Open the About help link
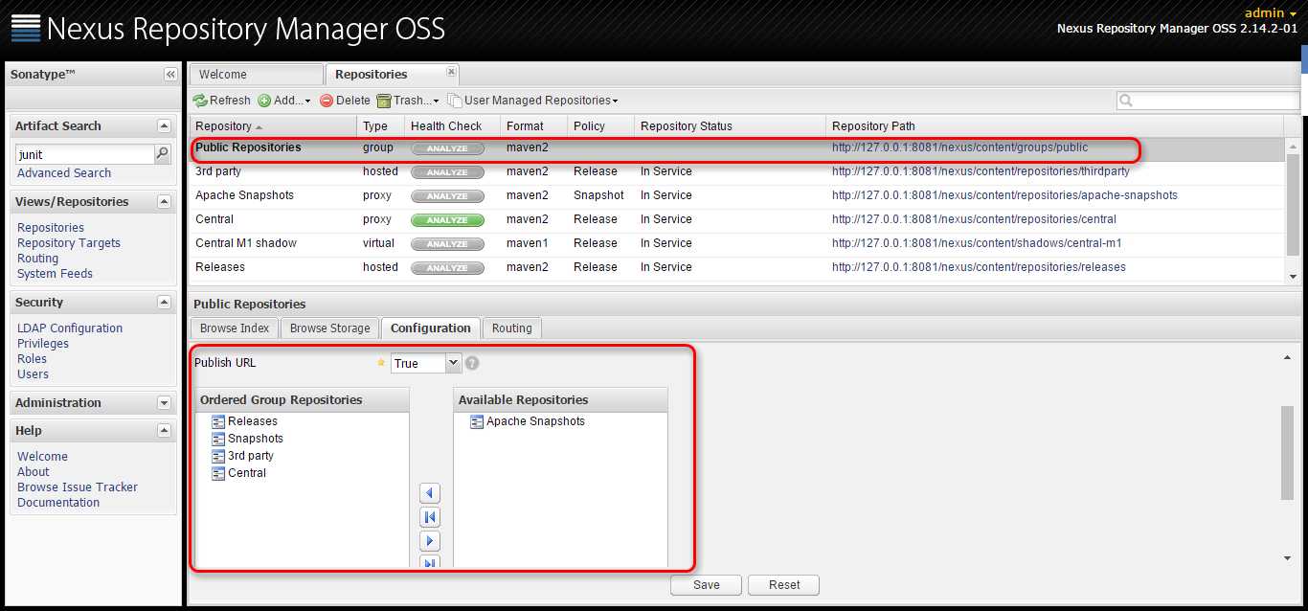The height and width of the screenshot is (611, 1308). click(33, 472)
